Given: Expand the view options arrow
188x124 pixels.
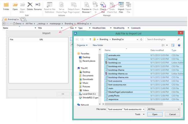Looking at the screenshot, I should click(x=167, y=45).
